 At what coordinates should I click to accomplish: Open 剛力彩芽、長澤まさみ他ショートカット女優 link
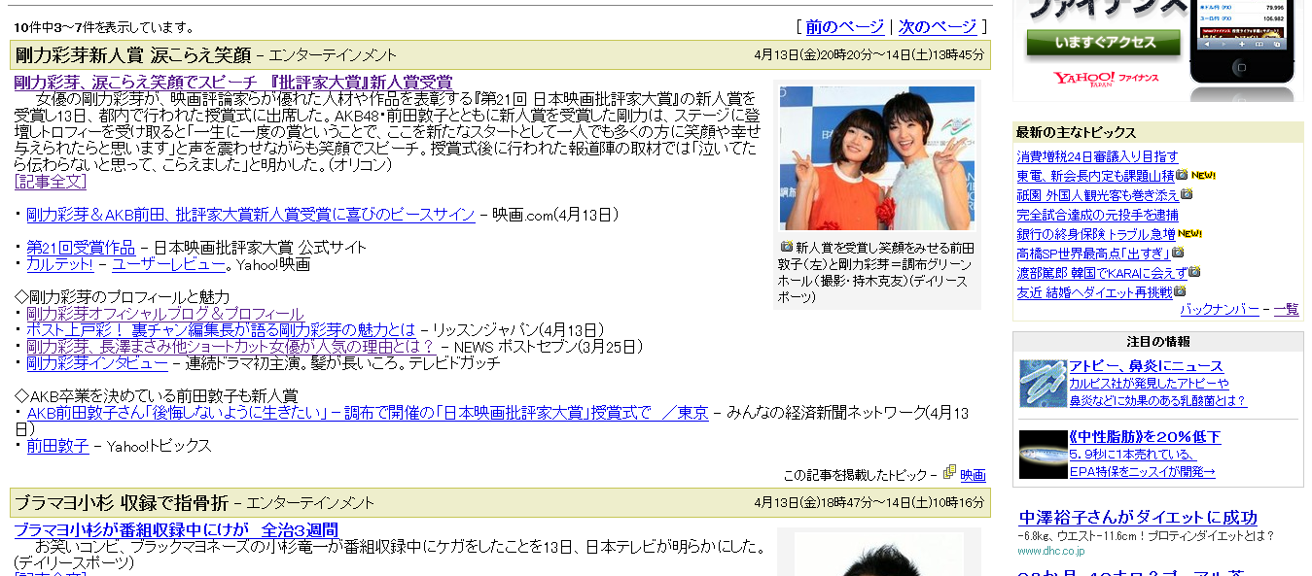[230, 347]
